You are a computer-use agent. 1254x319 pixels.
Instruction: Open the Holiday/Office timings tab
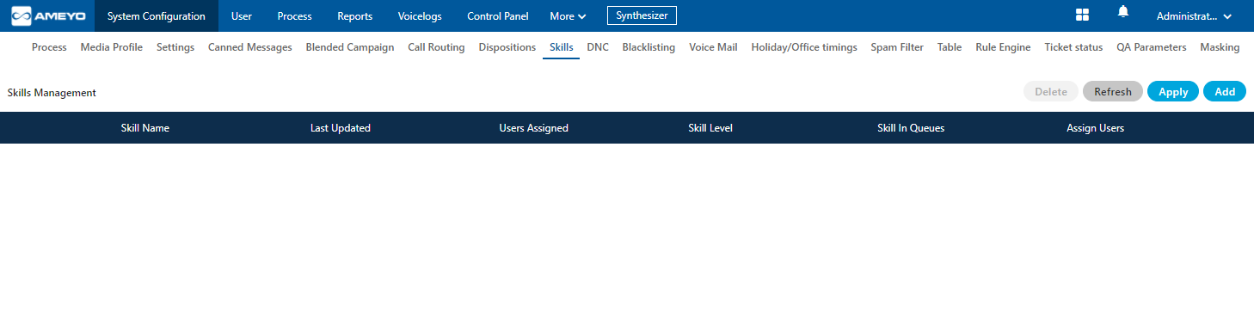tap(804, 47)
